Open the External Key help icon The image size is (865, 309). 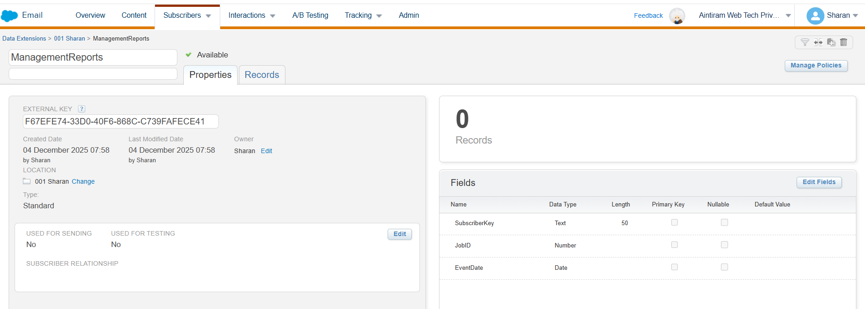tap(82, 109)
